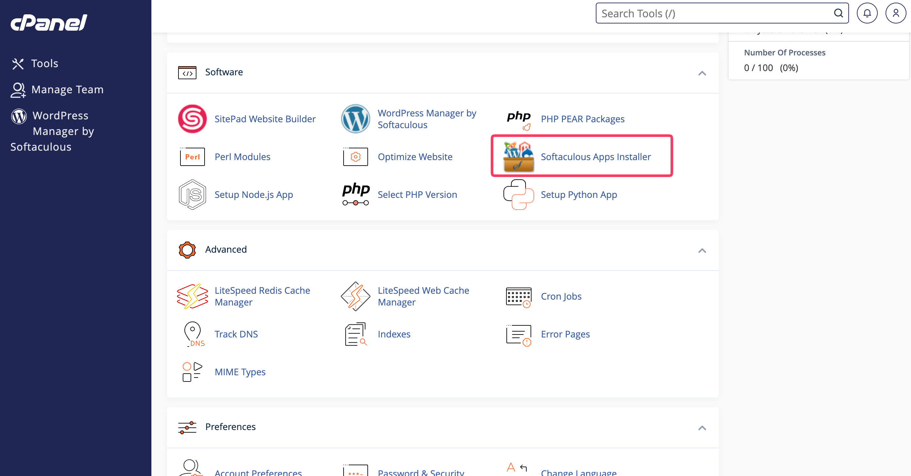This screenshot has width=911, height=476.
Task: Click the Advanced section gear icon
Action: (x=187, y=250)
